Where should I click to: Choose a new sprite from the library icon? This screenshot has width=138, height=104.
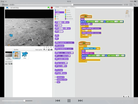click(44, 50)
